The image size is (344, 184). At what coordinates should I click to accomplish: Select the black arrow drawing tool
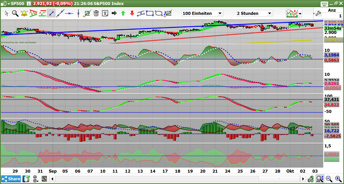[114, 13]
